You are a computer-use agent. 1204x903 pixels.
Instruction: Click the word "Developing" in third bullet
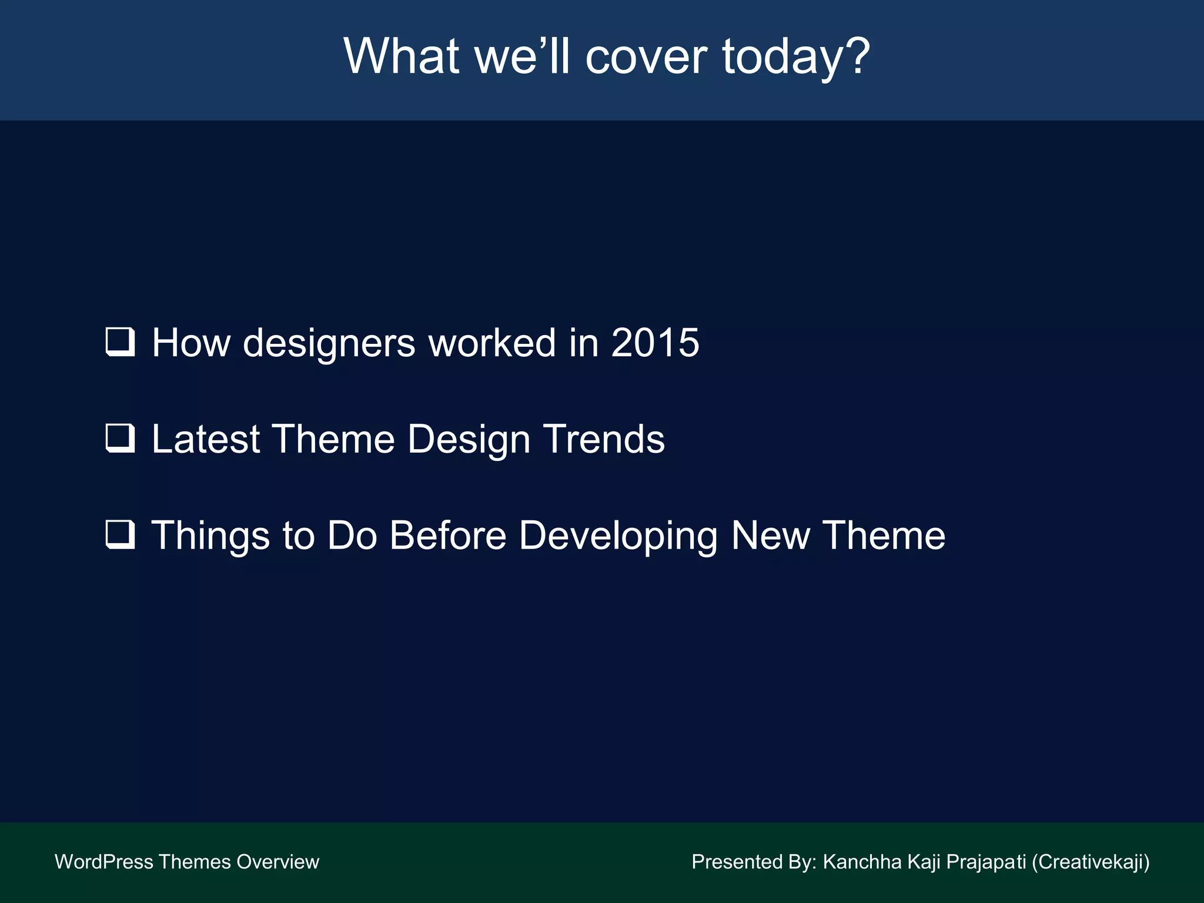(x=618, y=536)
